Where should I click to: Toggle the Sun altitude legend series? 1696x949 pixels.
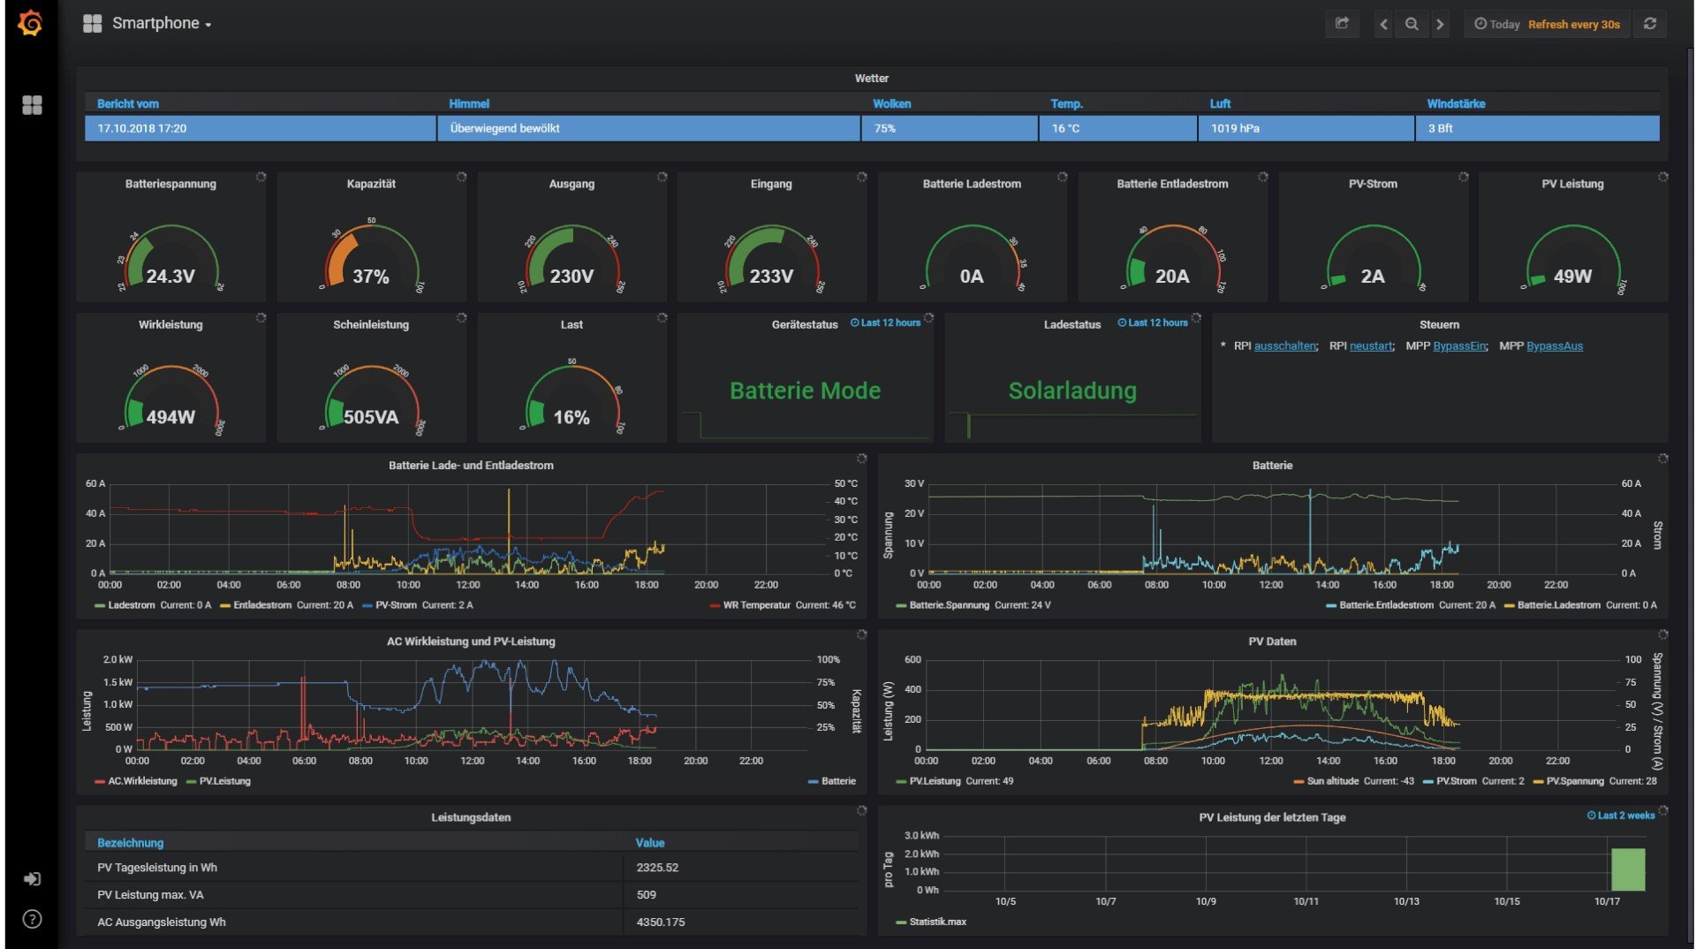1333,781
